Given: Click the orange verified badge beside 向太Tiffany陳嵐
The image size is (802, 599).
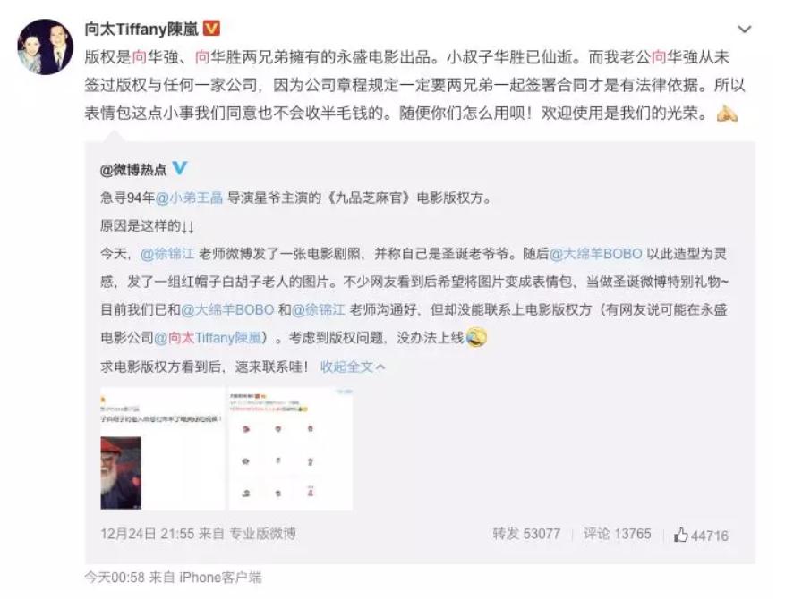Looking at the screenshot, I should click(212, 29).
